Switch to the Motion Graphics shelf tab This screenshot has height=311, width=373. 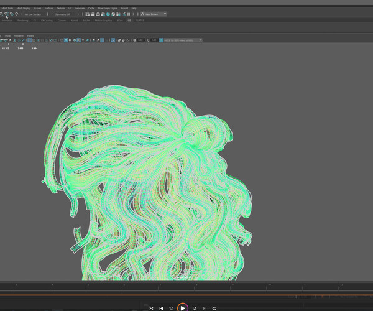tap(103, 20)
